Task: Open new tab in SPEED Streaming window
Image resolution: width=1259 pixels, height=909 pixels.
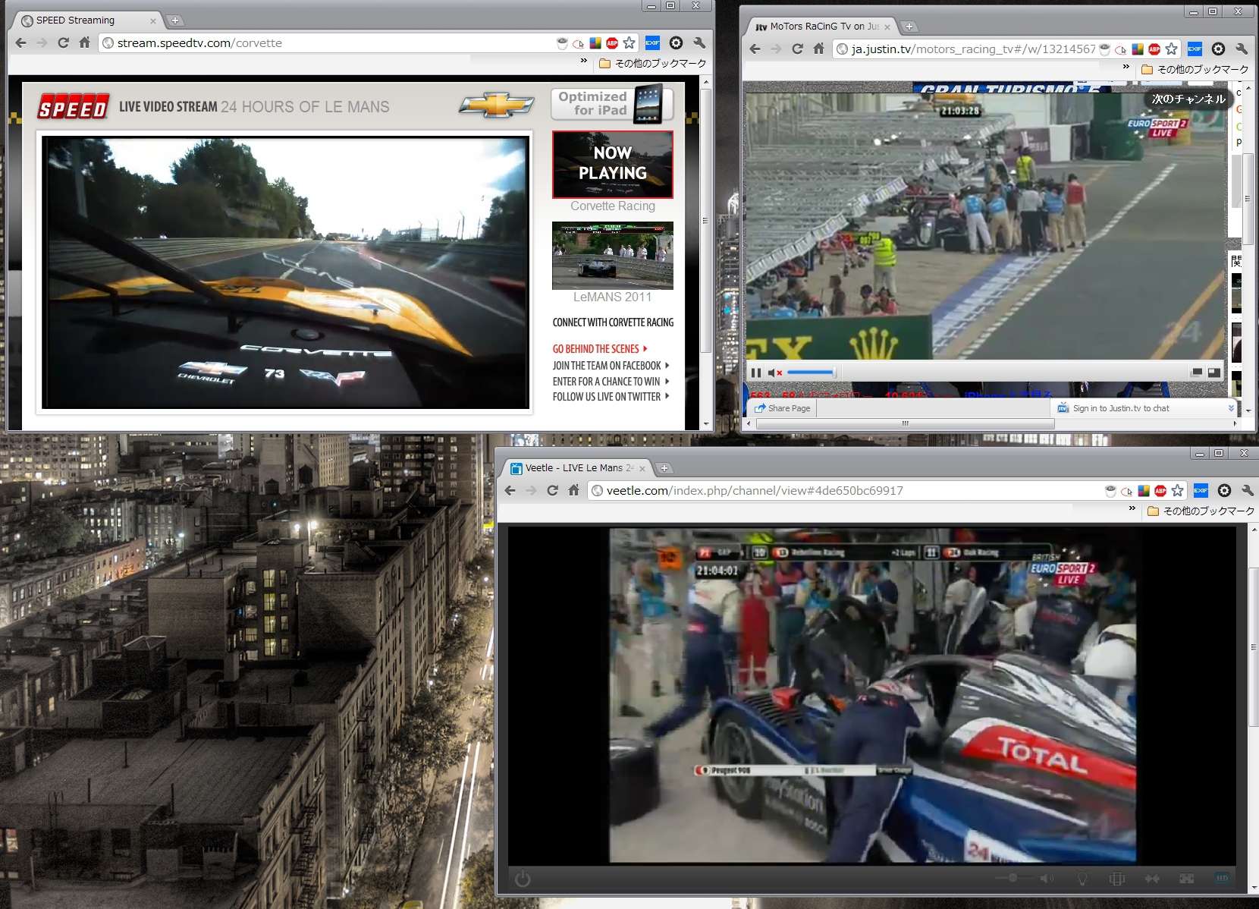Action: [174, 20]
